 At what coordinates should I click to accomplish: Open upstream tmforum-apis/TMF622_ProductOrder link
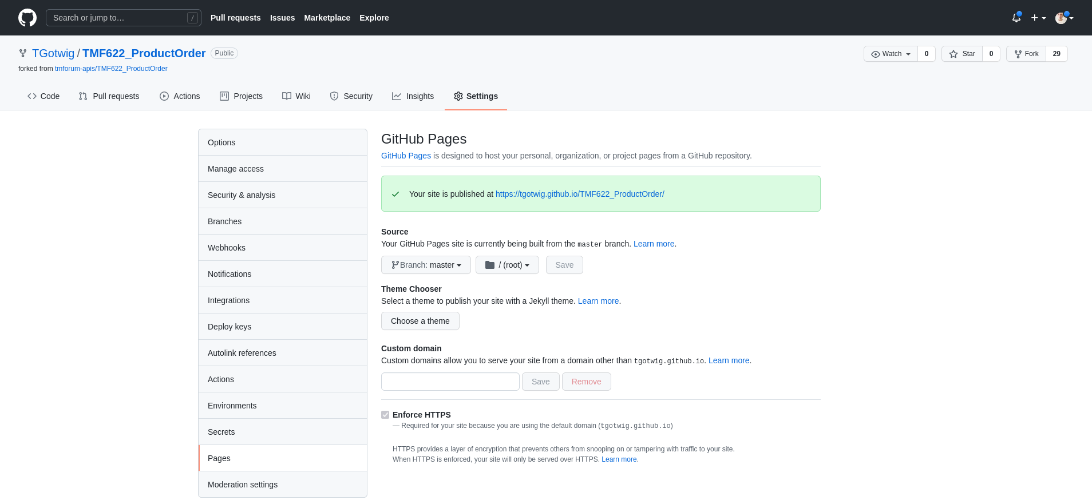point(111,69)
